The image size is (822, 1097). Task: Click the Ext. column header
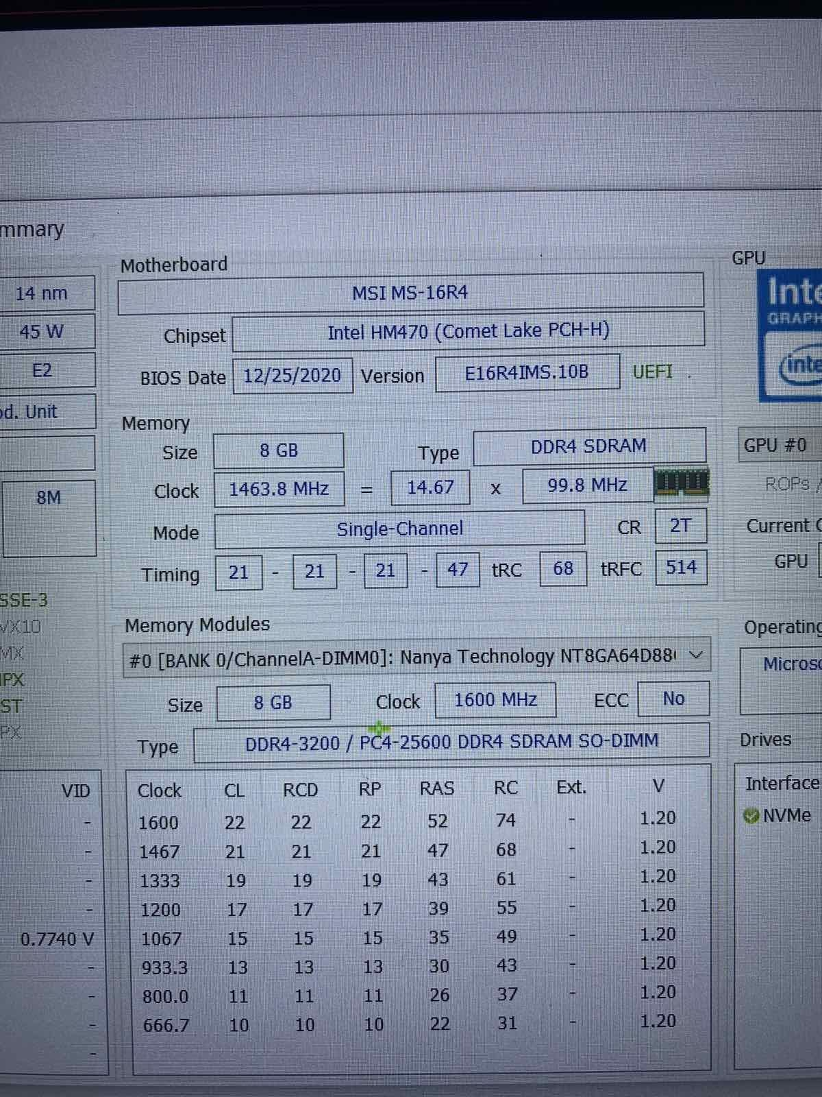pyautogui.click(x=571, y=787)
